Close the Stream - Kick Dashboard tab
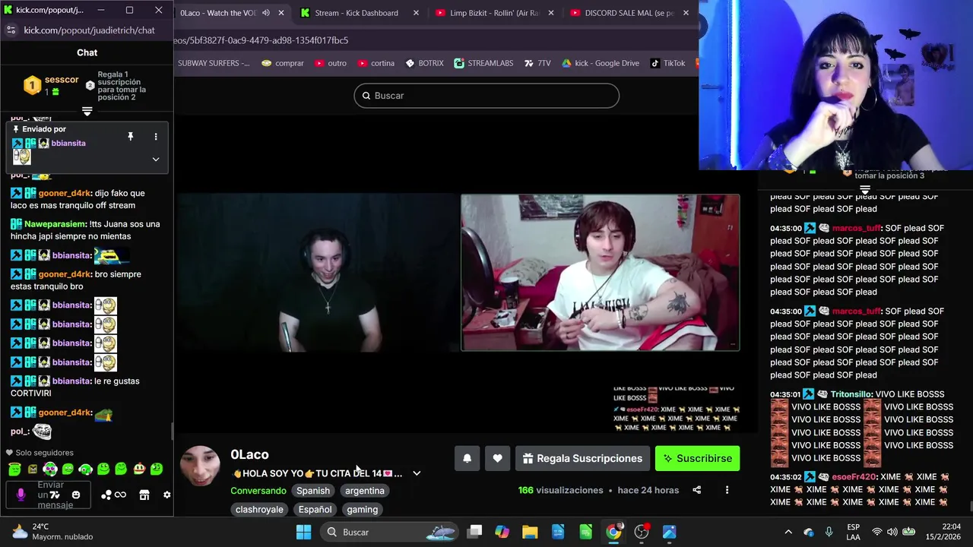Image resolution: width=973 pixels, height=547 pixels. [x=416, y=13]
